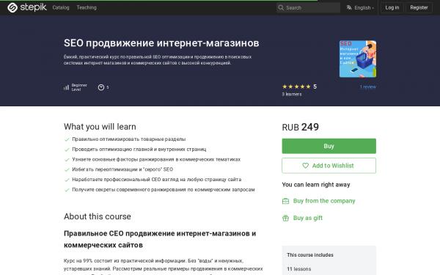Click the company briefcase icon

pyautogui.click(x=285, y=201)
